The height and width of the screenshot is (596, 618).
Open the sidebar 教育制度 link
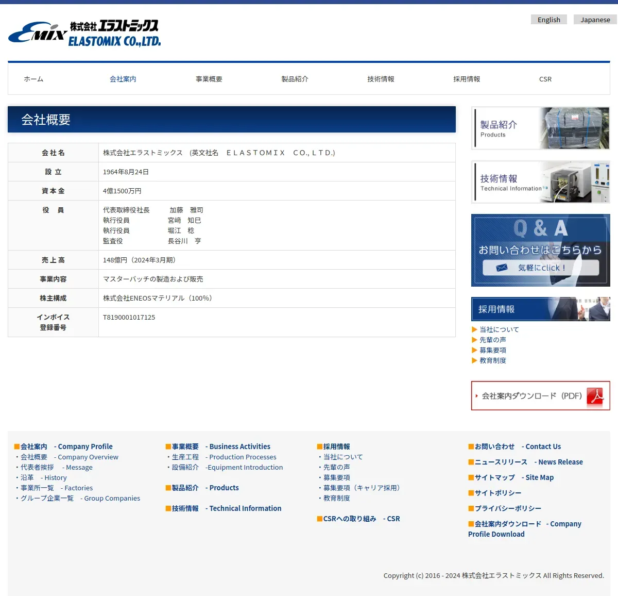click(493, 360)
